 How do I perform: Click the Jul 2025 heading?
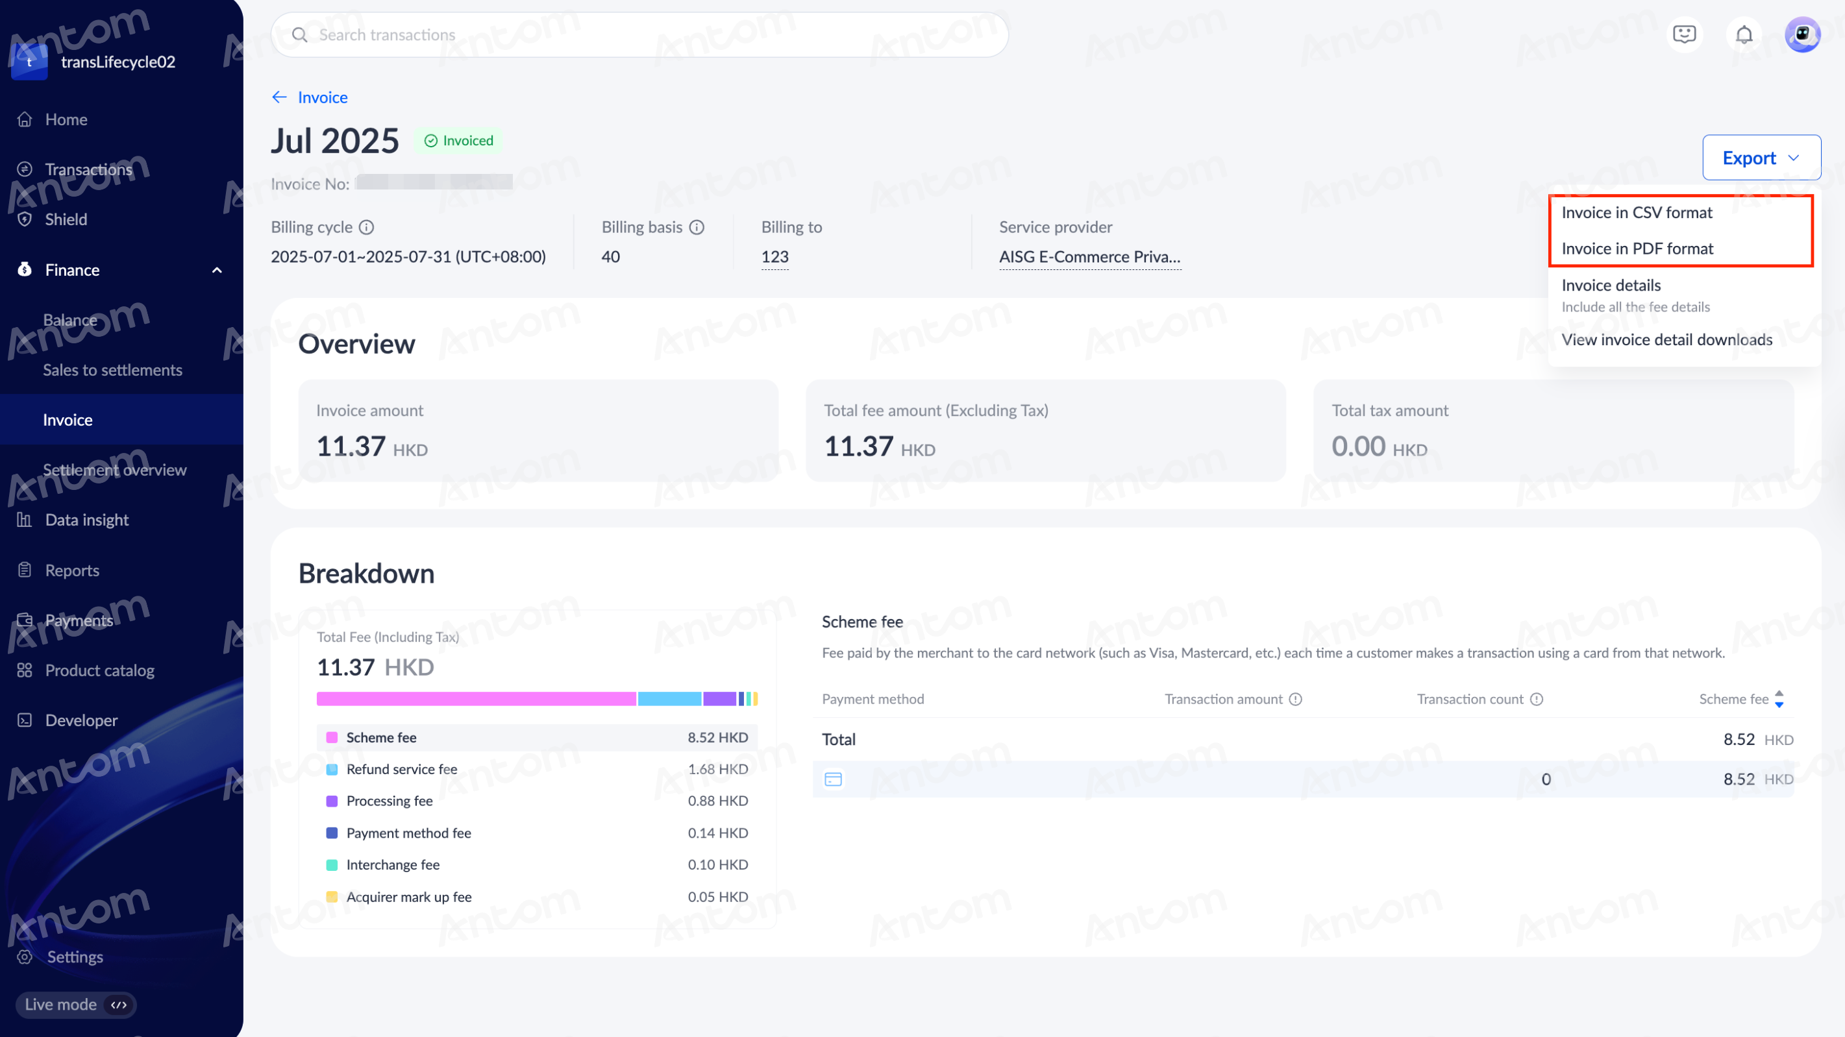(x=334, y=141)
